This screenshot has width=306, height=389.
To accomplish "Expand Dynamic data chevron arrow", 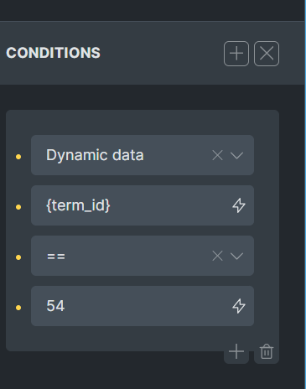I will (x=236, y=155).
